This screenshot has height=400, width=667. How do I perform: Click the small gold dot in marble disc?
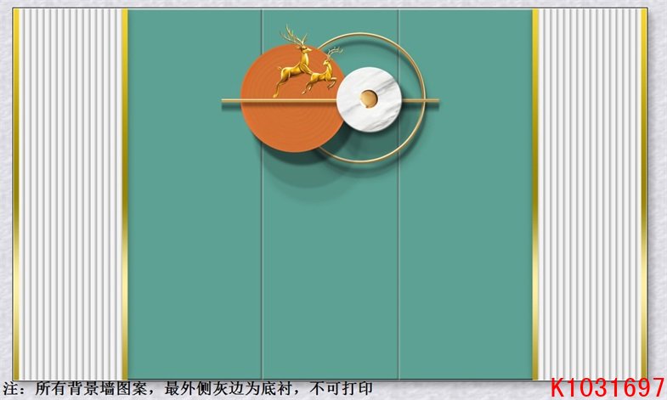click(369, 99)
